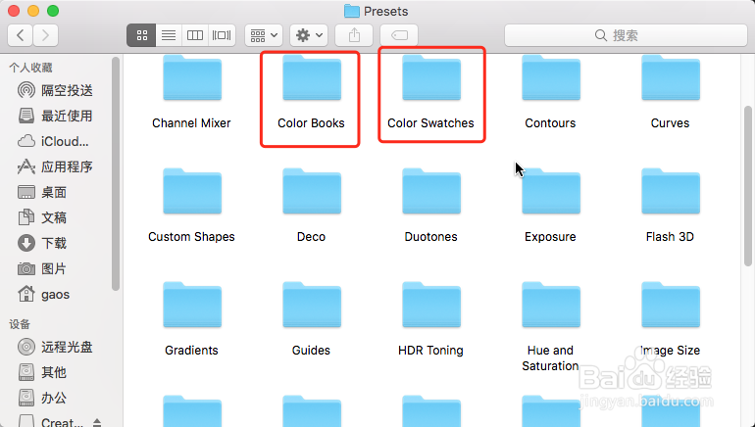755x427 pixels.
Task: Eject the Creat... volume
Action: pyautogui.click(x=97, y=422)
